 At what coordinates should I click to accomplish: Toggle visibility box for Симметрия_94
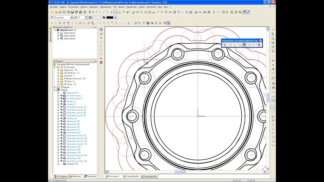(62, 133)
